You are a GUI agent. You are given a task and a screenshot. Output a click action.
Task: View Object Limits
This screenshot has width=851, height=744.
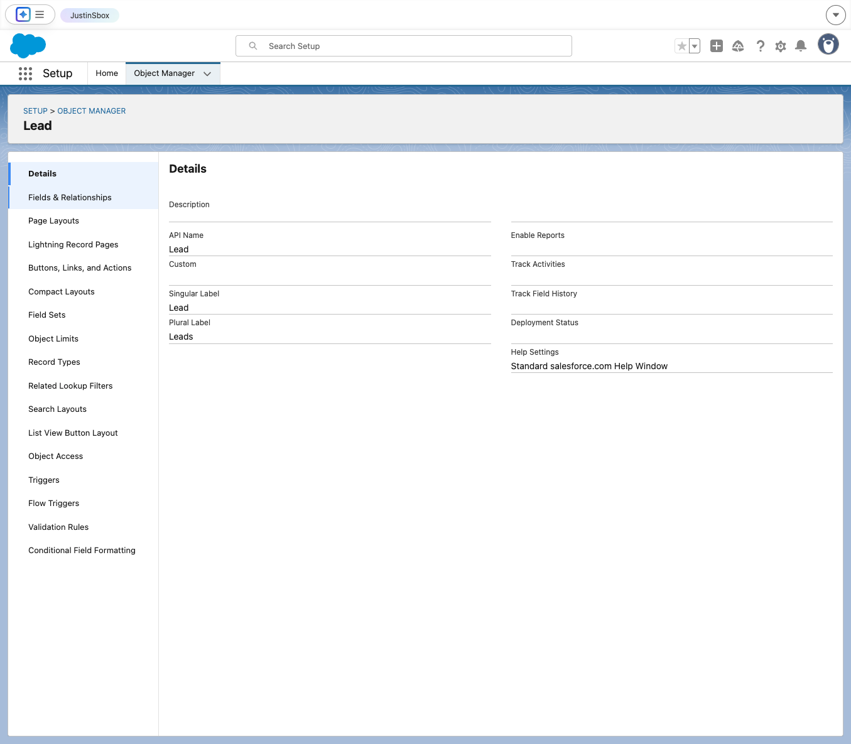pyautogui.click(x=84, y=338)
